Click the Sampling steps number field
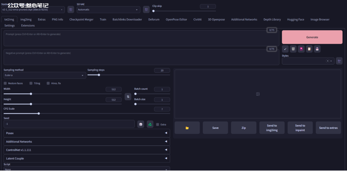 tap(162, 70)
